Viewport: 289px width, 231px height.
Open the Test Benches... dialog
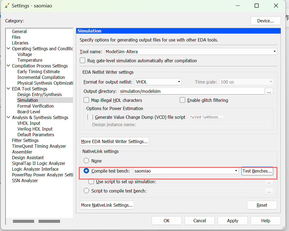(x=257, y=171)
